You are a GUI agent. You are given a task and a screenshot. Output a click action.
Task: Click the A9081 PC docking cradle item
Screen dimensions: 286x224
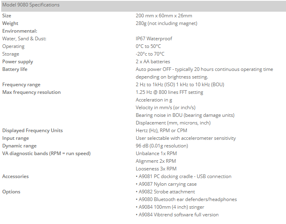click(x=184, y=176)
